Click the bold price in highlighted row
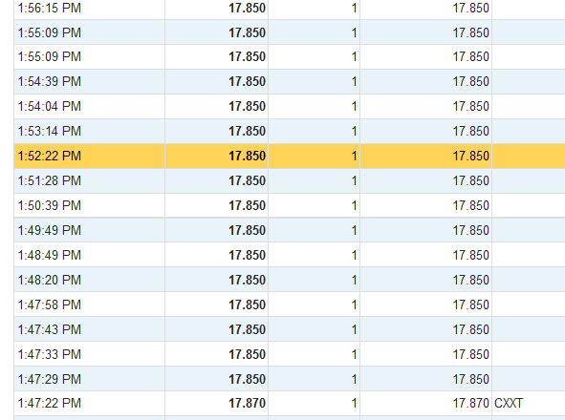 point(248,156)
